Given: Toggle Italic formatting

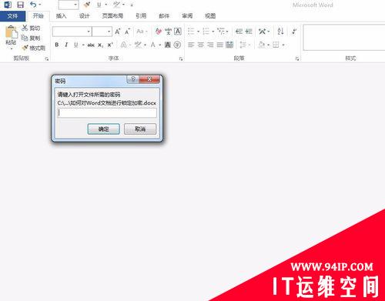Looking at the screenshot, I should pos(66,45).
